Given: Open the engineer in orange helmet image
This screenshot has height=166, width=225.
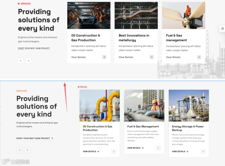Looking at the screenshot, I should pyautogui.click(x=144, y=106).
